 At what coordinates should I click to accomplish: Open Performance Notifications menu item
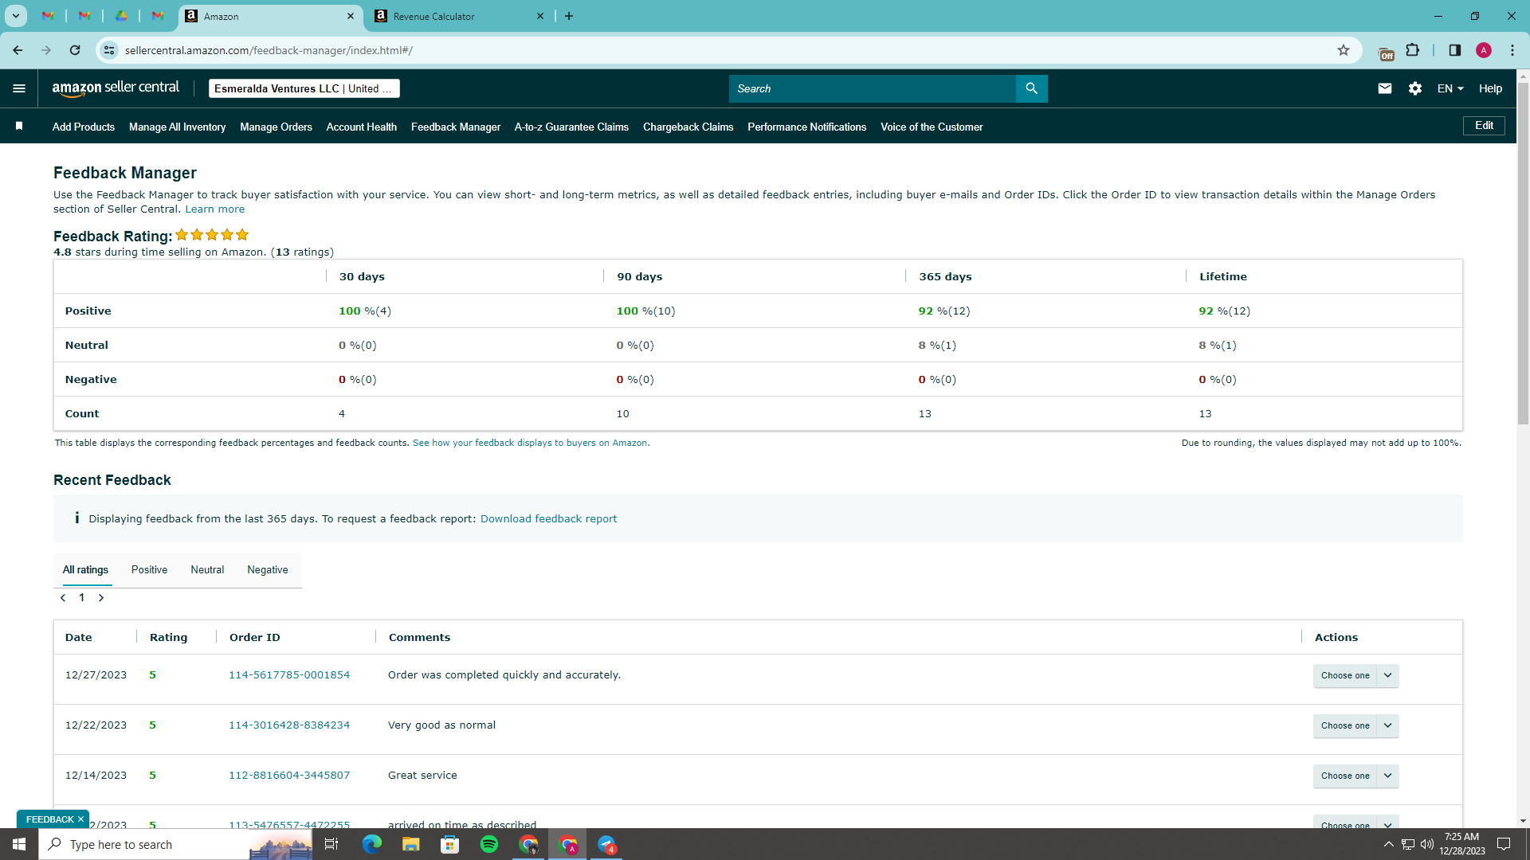806,127
